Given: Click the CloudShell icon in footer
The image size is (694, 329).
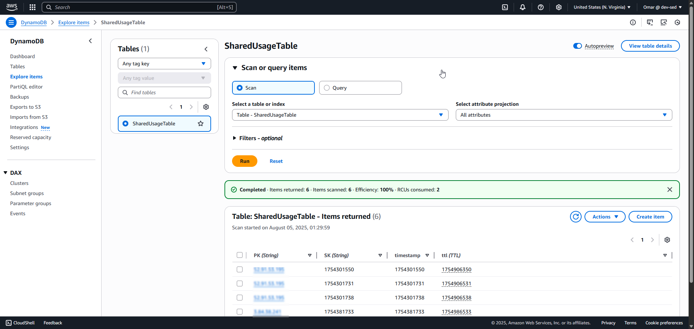Looking at the screenshot, I should point(9,323).
